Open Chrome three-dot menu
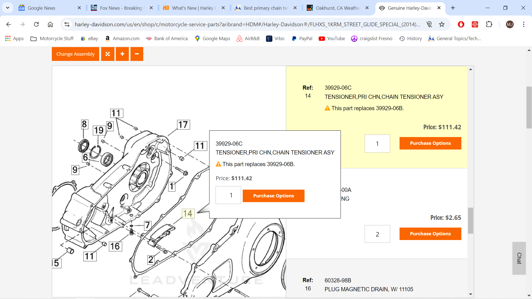 pyautogui.click(x=523, y=24)
